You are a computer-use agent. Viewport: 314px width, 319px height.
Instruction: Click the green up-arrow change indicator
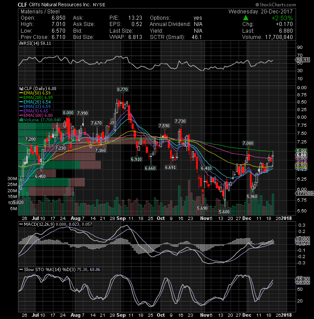tap(246, 18)
